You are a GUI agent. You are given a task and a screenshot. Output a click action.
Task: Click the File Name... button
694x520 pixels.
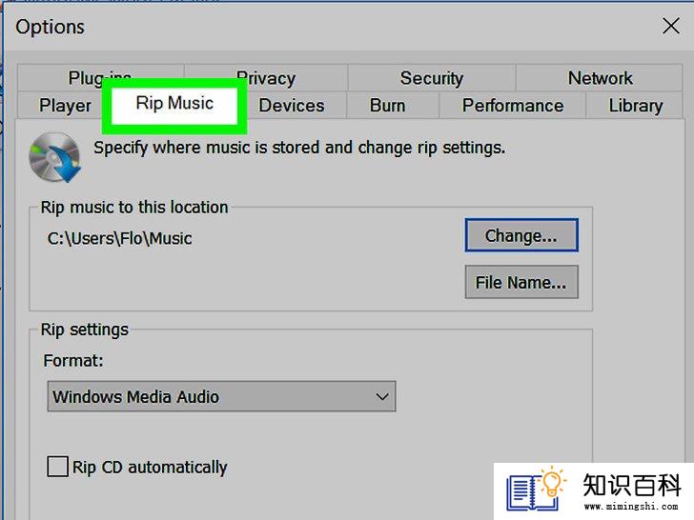(x=521, y=282)
